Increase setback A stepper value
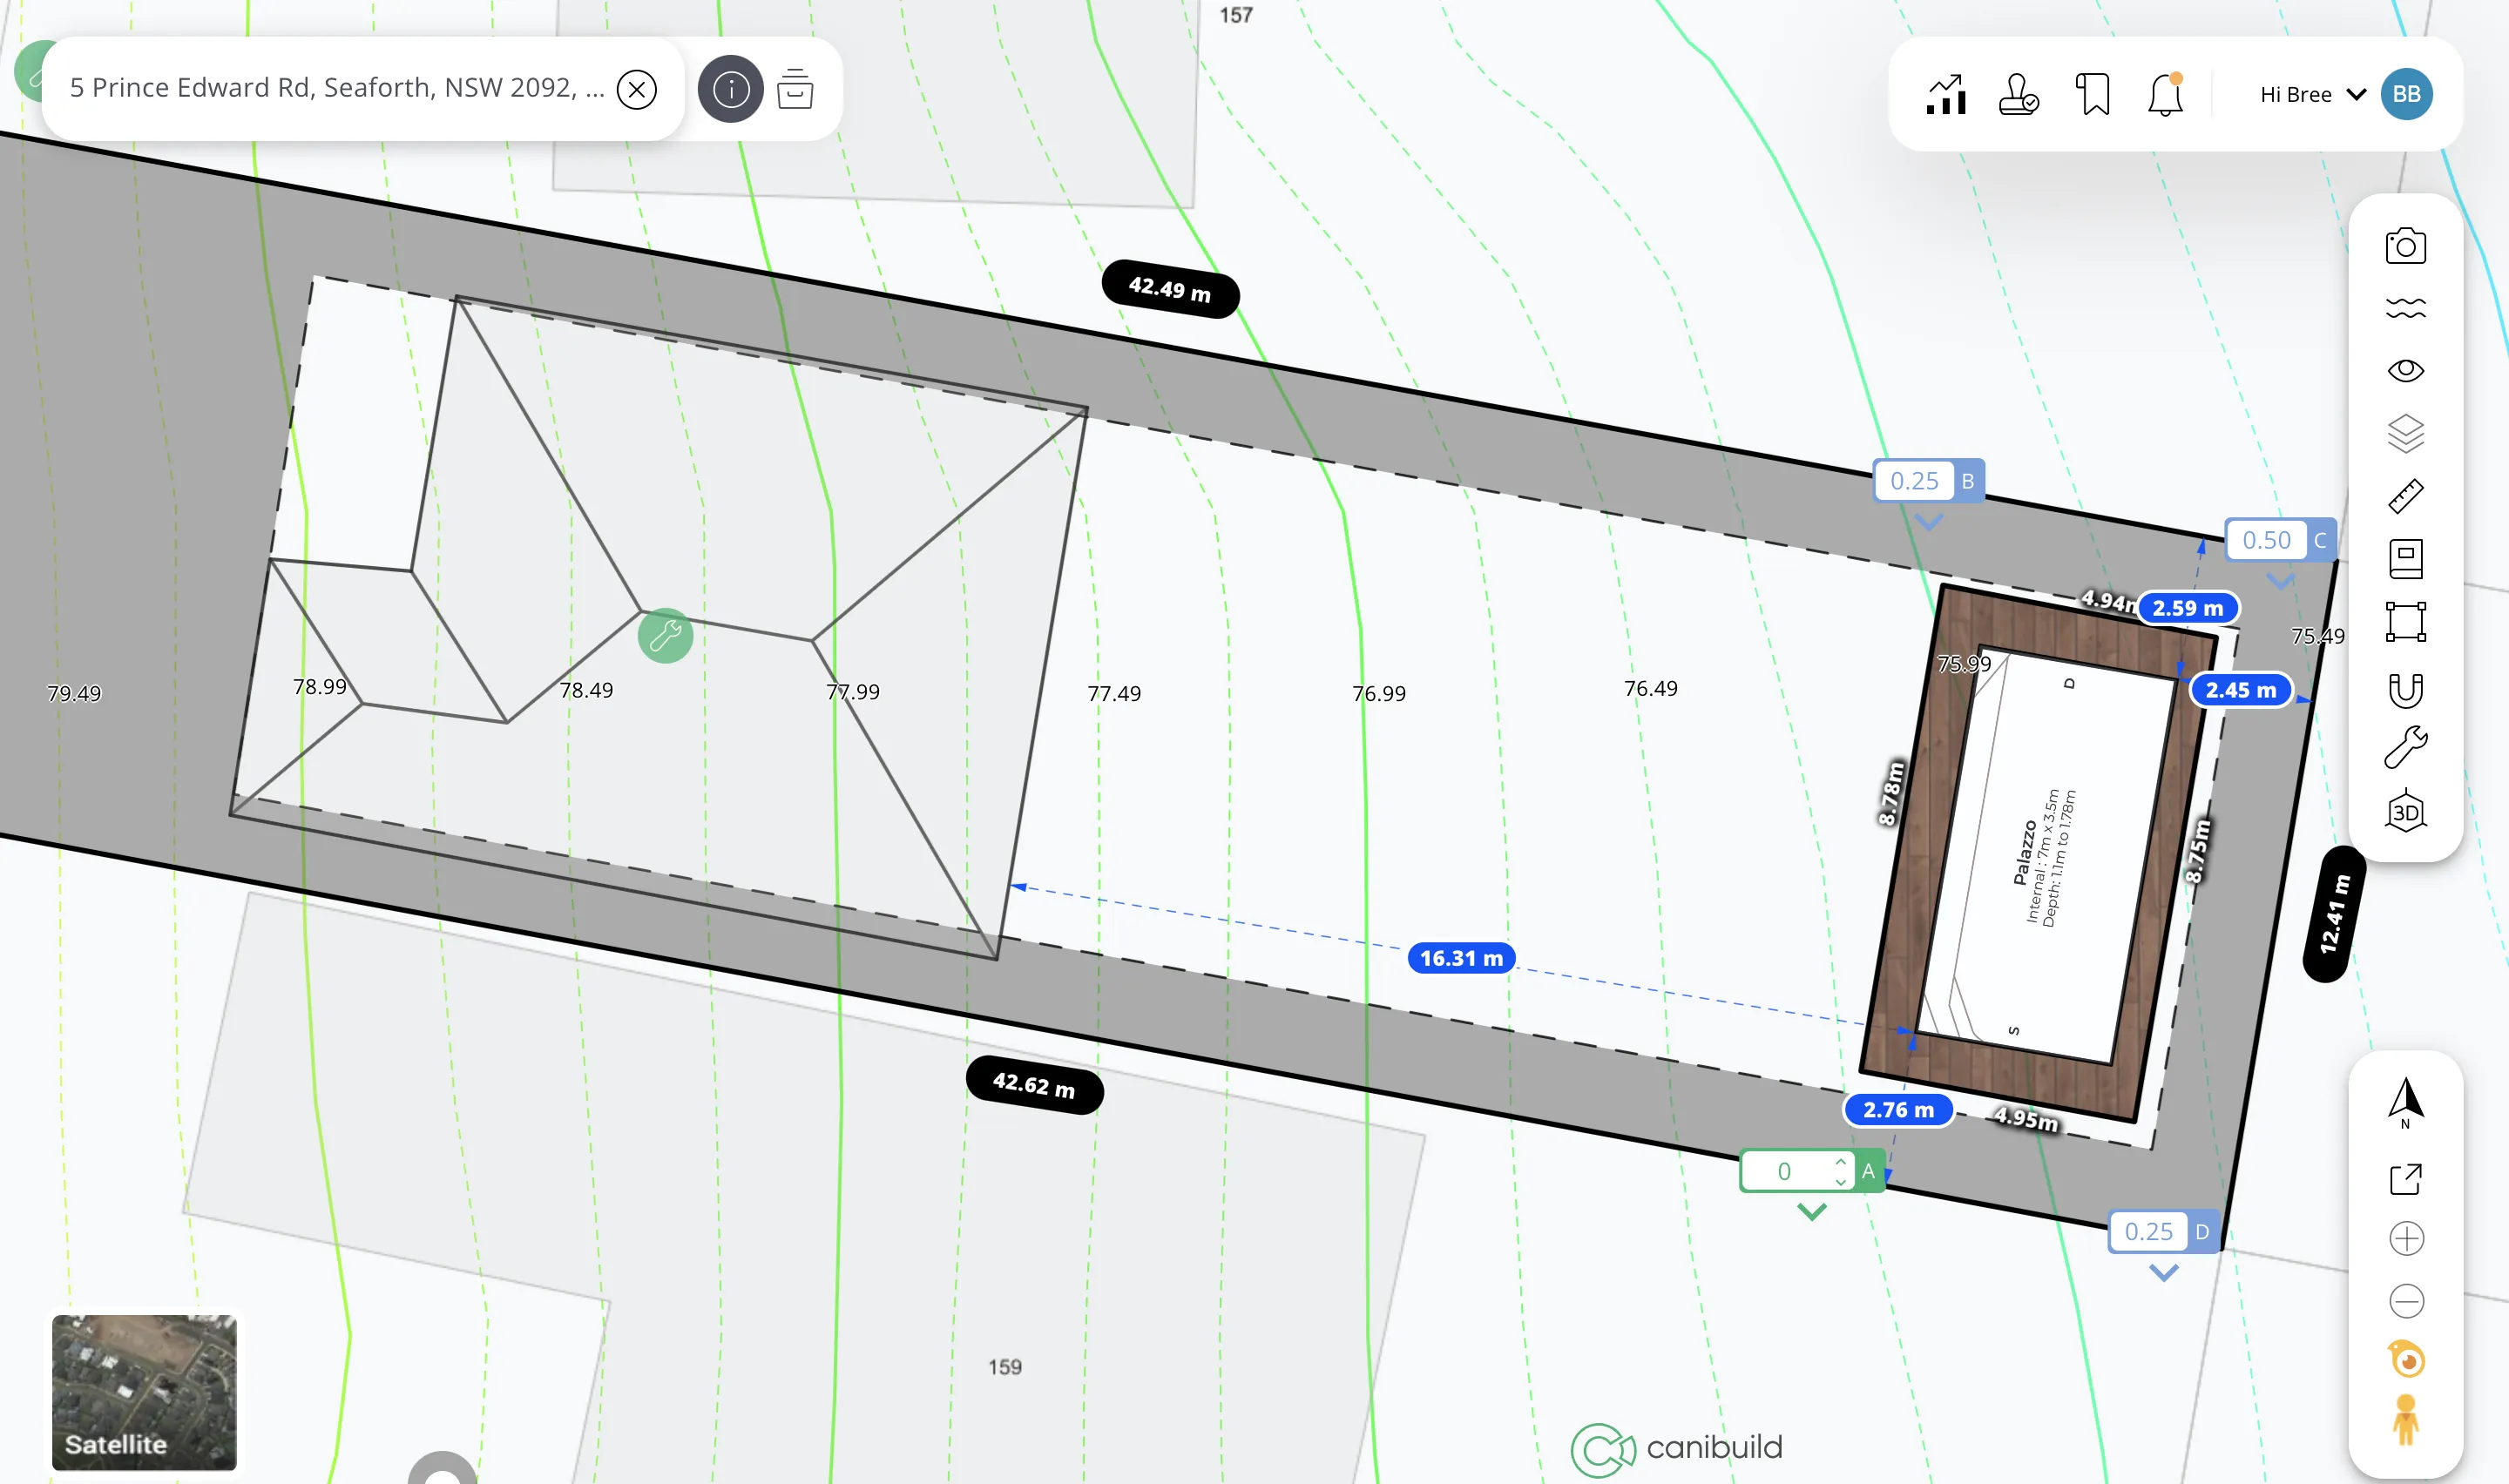 click(1840, 1162)
